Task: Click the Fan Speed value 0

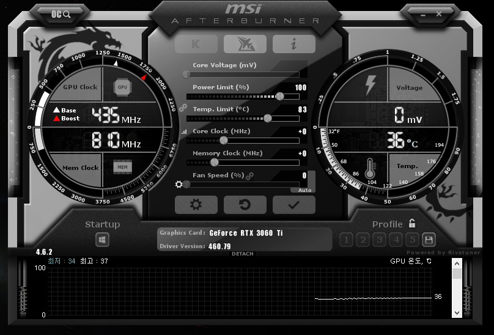Action: (x=304, y=175)
